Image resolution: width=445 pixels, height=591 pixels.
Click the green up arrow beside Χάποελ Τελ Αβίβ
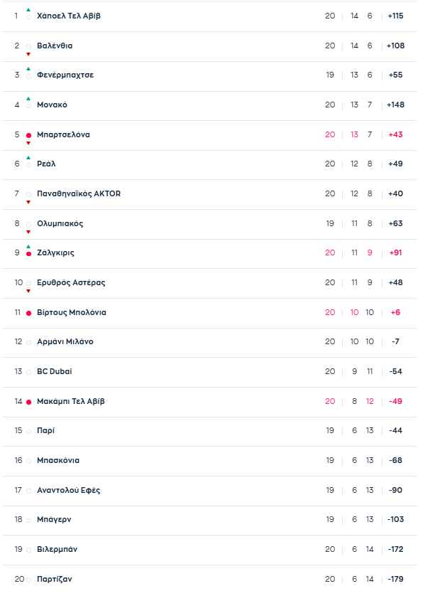coord(28,10)
